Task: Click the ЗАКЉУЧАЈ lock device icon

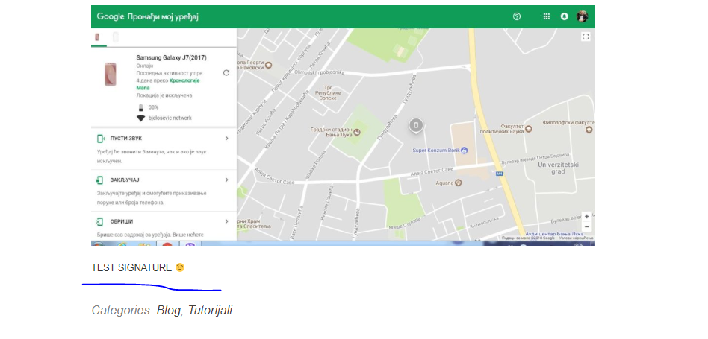Action: coord(100,180)
